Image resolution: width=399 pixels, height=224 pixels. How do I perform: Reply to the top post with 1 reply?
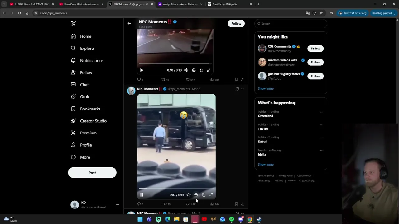tap(140, 80)
